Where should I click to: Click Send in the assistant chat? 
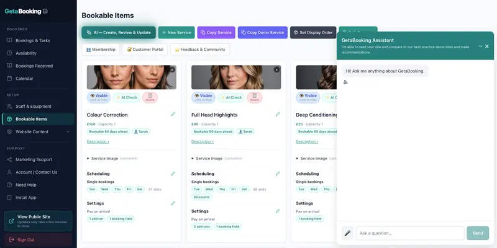pyautogui.click(x=478, y=233)
